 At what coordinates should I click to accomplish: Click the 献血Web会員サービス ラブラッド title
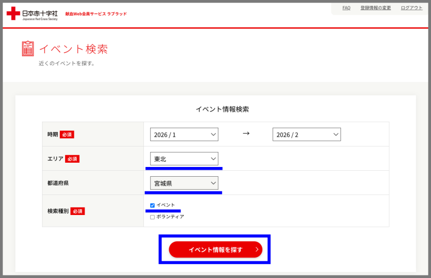point(96,14)
